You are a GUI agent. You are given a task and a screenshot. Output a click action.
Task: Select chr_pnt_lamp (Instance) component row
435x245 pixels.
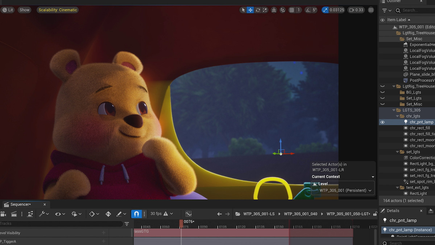(407, 230)
